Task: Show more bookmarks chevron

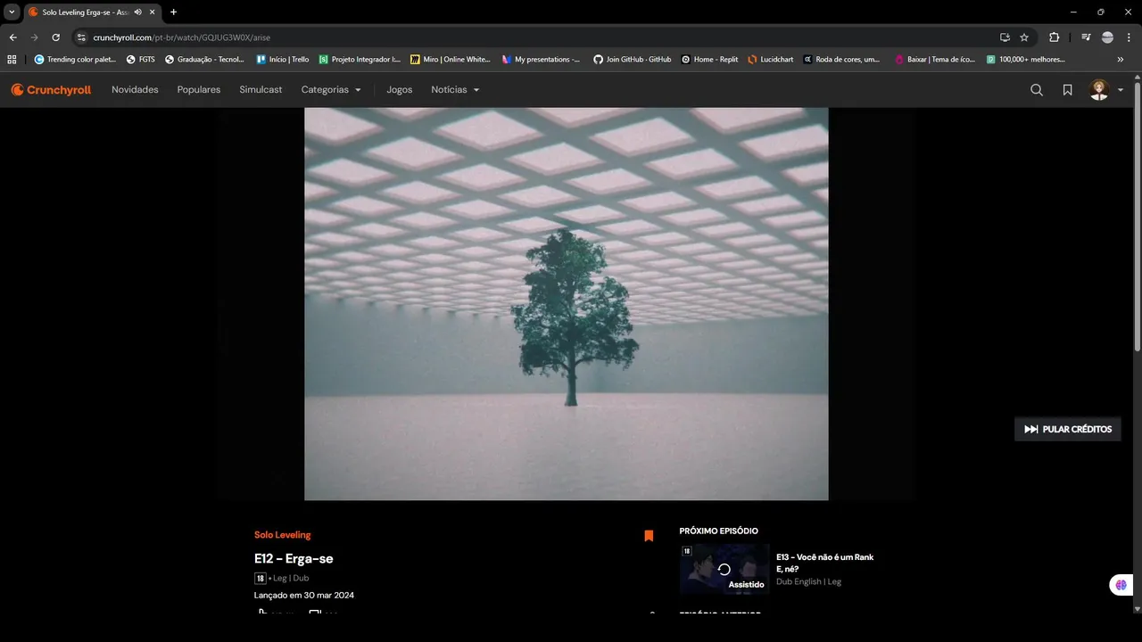Action: 1121,59
